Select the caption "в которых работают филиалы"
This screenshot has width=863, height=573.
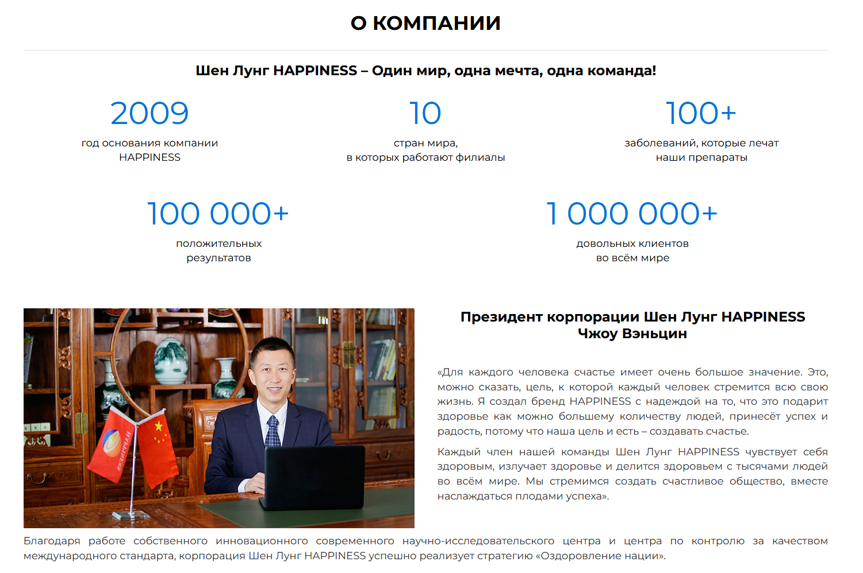pyautogui.click(x=425, y=157)
